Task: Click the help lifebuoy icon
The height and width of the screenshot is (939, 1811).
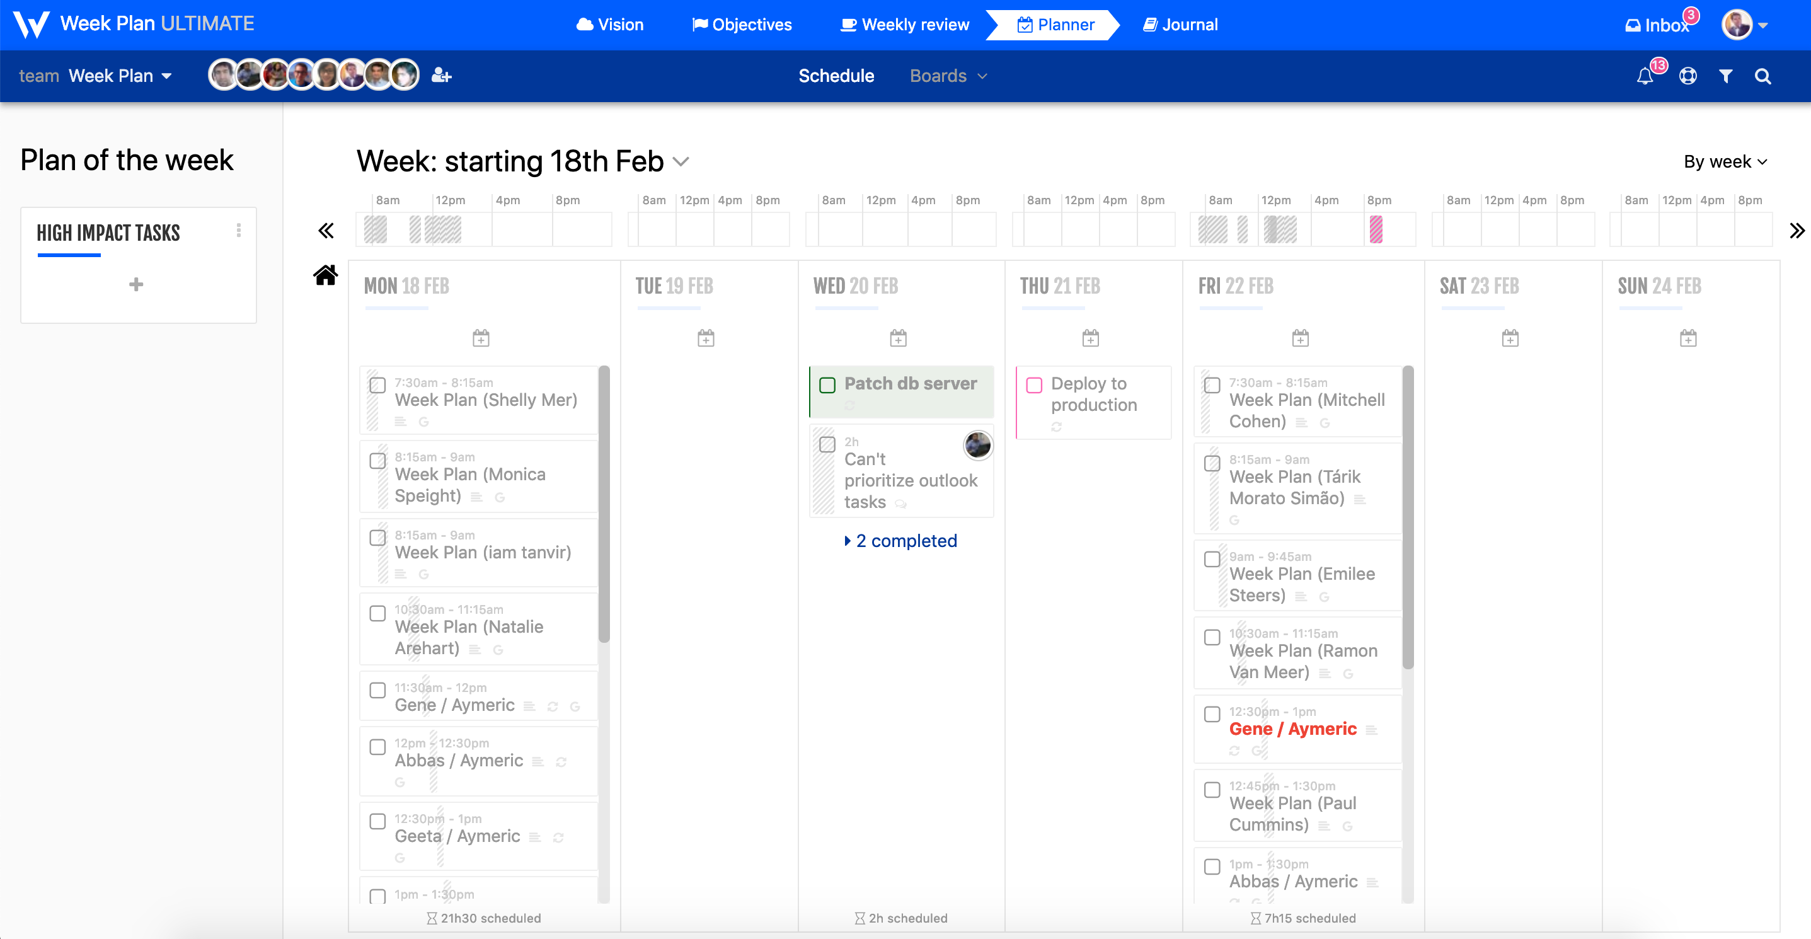Action: [x=1688, y=76]
